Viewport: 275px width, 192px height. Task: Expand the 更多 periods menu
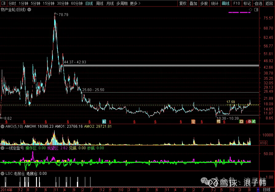point(135,3)
